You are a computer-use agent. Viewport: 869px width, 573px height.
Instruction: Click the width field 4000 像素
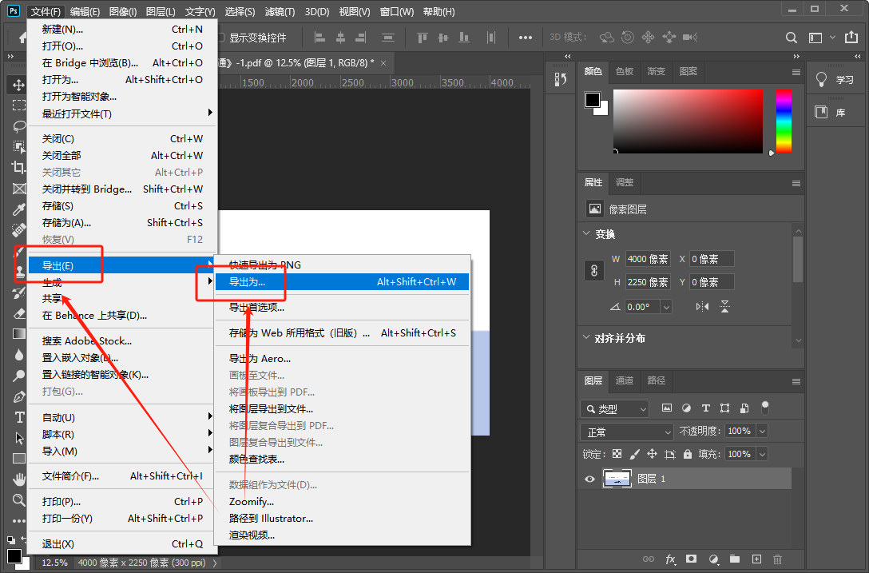pos(648,259)
